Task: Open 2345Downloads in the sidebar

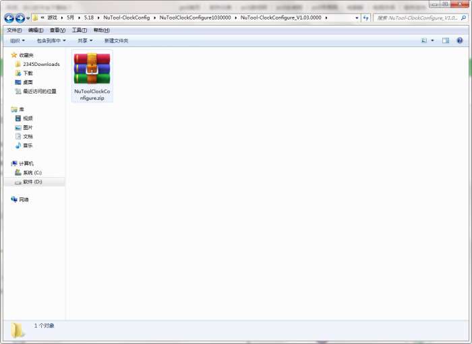Action: coord(38,65)
